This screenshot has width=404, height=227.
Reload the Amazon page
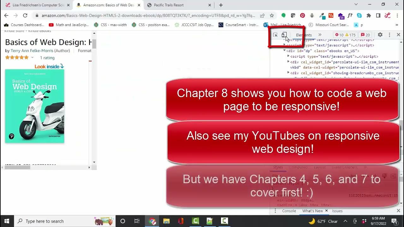25,15
